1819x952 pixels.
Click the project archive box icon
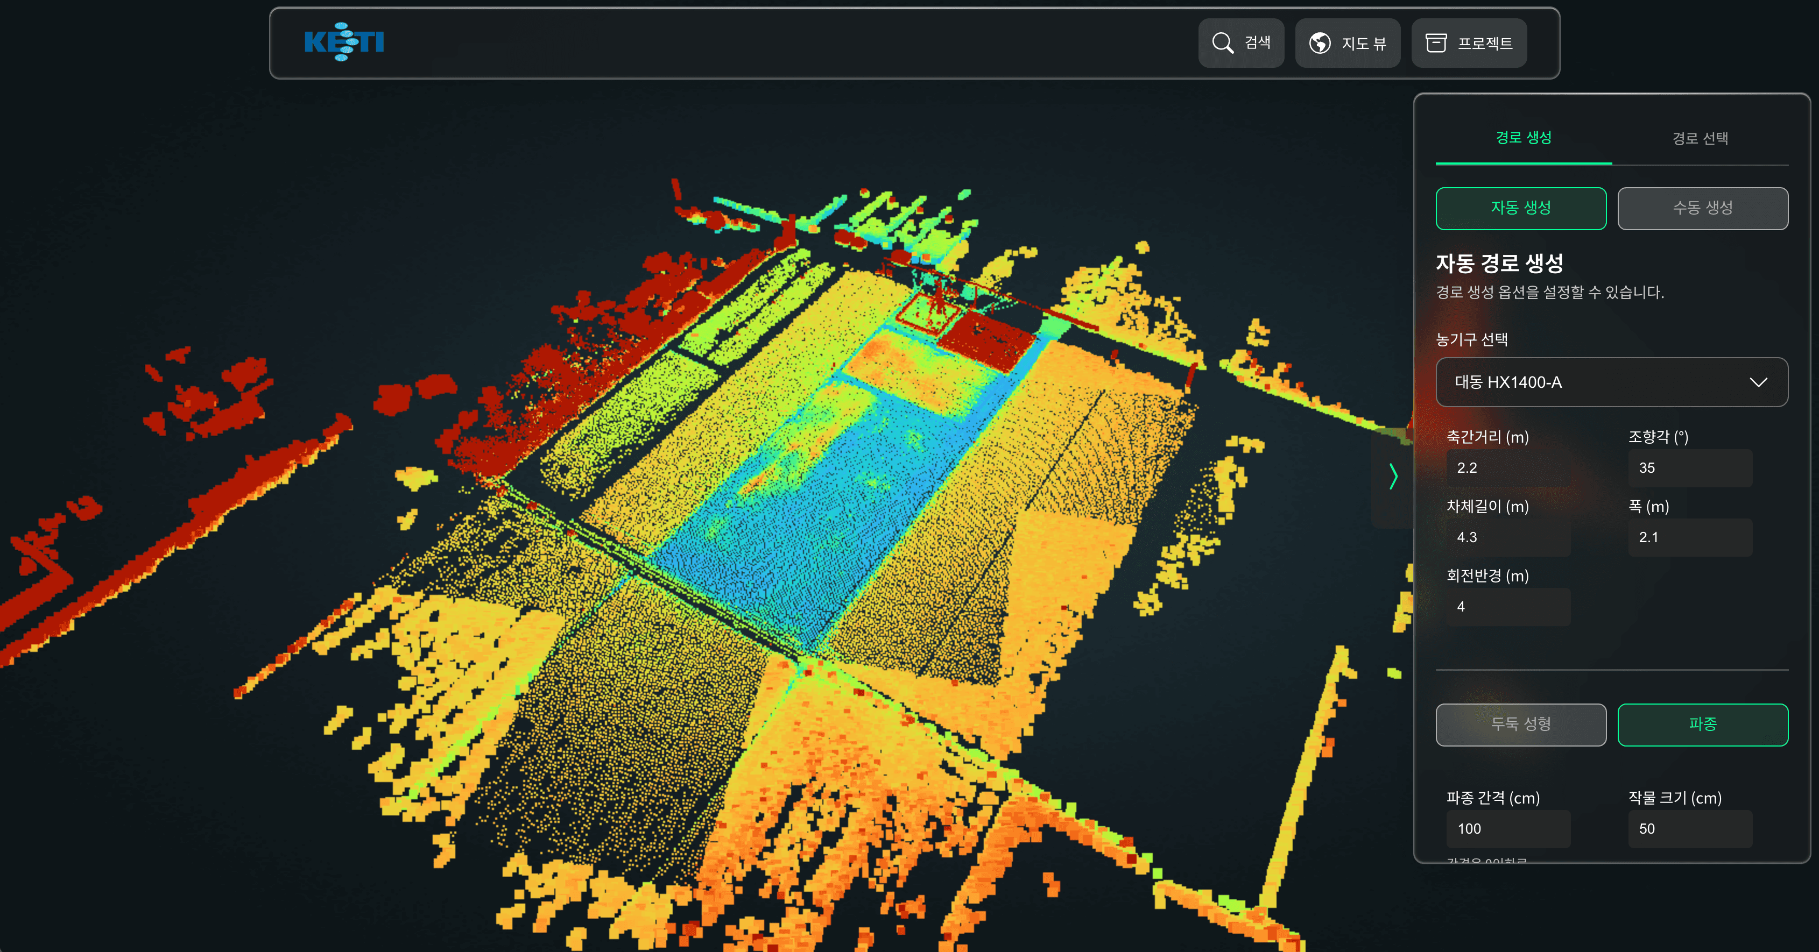(1436, 43)
